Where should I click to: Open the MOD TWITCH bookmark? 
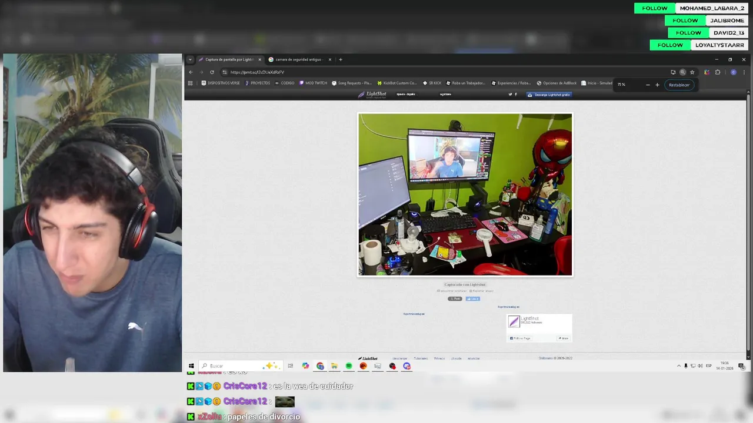(x=313, y=83)
